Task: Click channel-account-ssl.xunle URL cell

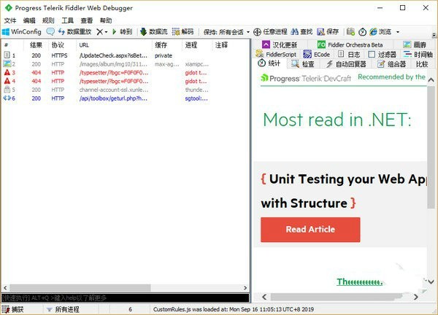Action: click(114, 90)
